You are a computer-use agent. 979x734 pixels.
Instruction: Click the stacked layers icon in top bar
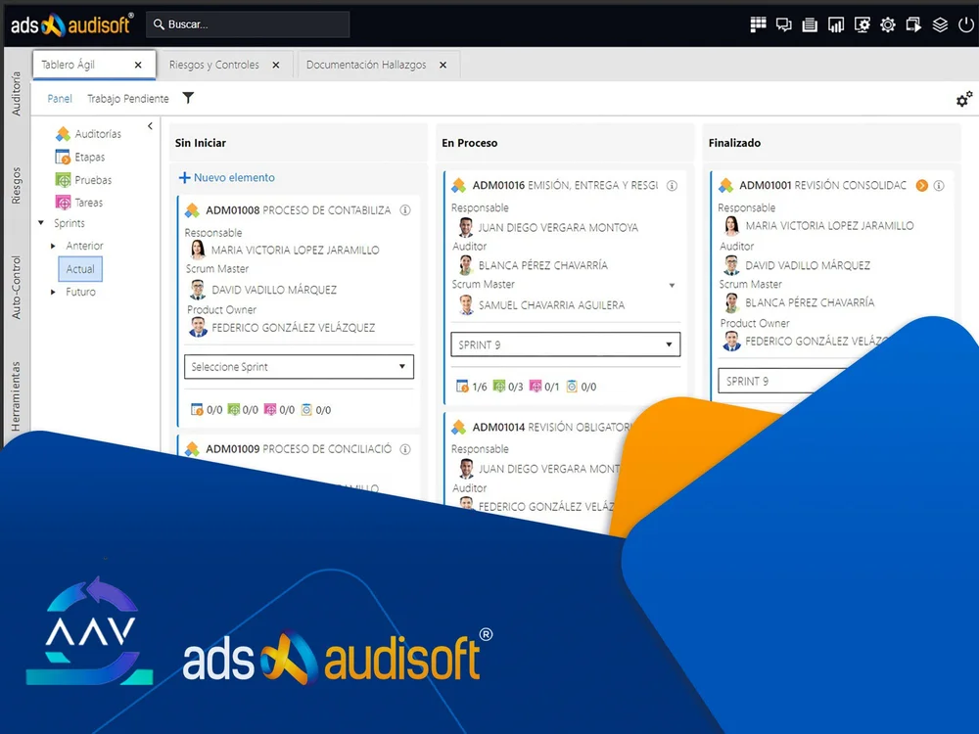pos(940,24)
